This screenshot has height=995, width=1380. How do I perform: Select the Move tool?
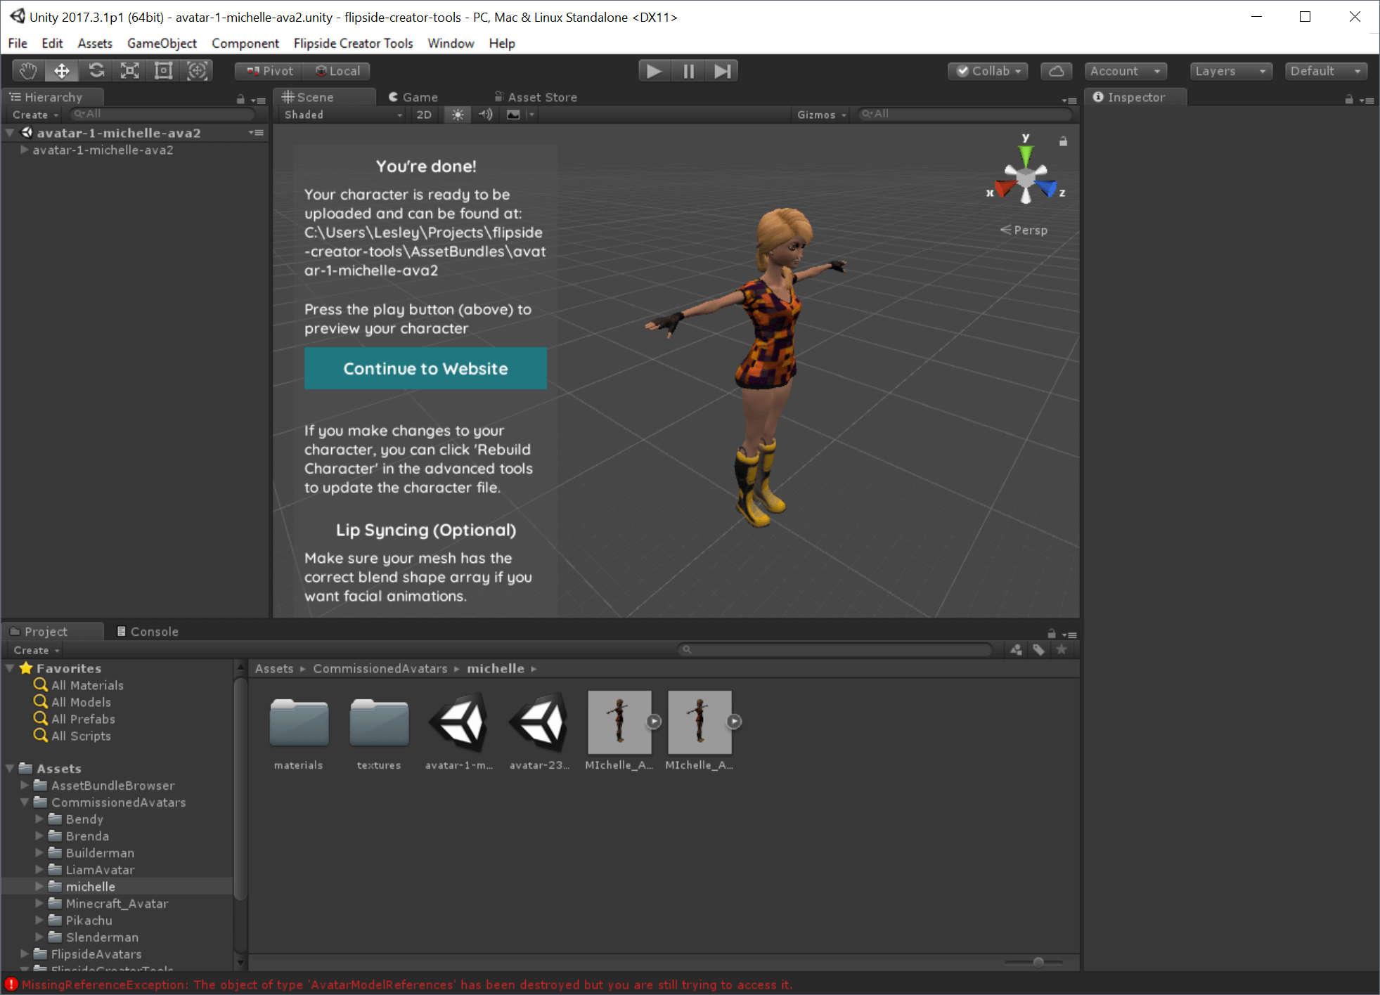pos(62,71)
